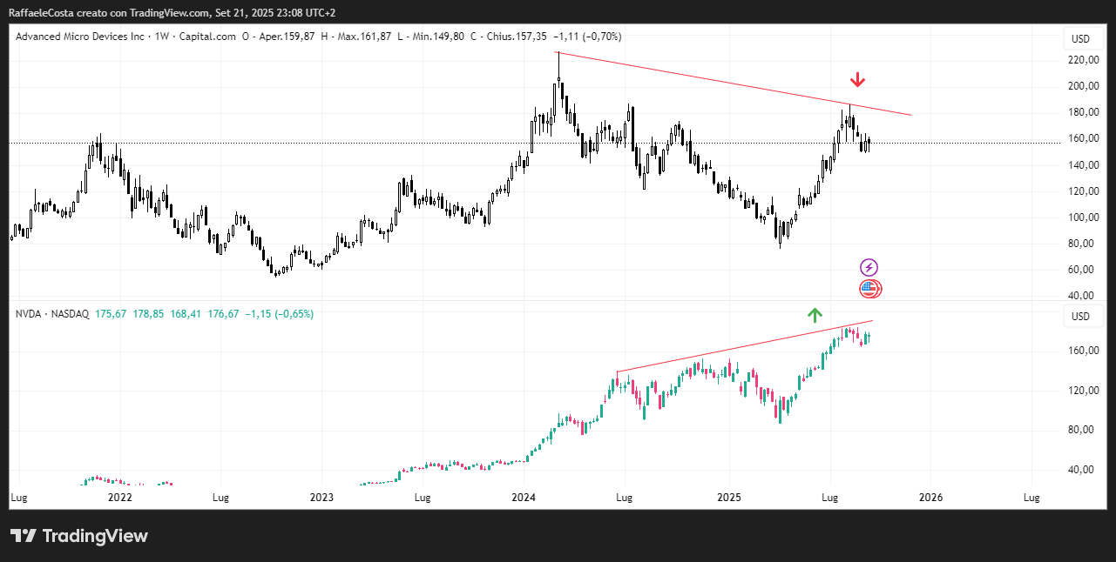The image size is (1116, 562).
Task: Click the red down arrow on AMD chart
Action: (x=857, y=80)
